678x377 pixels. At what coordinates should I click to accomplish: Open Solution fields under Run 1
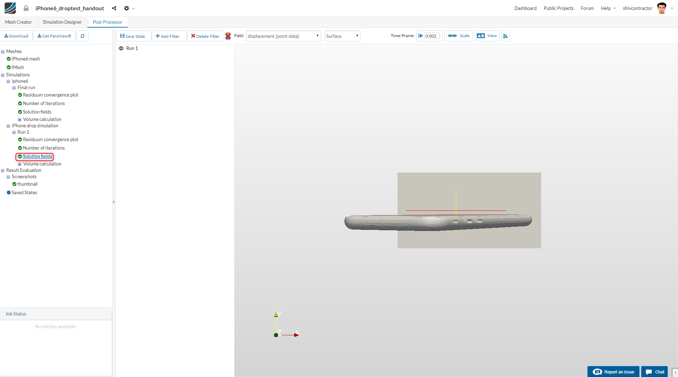[x=37, y=157]
